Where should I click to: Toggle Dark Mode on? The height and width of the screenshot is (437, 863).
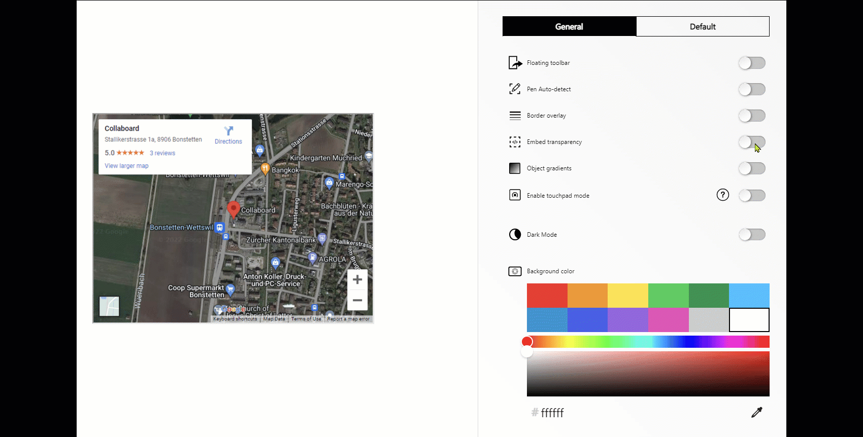pos(752,235)
